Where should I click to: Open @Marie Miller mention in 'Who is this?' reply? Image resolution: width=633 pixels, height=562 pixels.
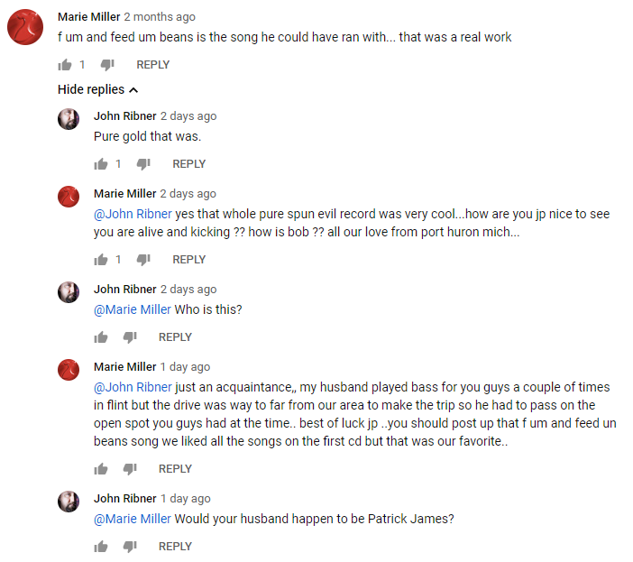(x=132, y=309)
